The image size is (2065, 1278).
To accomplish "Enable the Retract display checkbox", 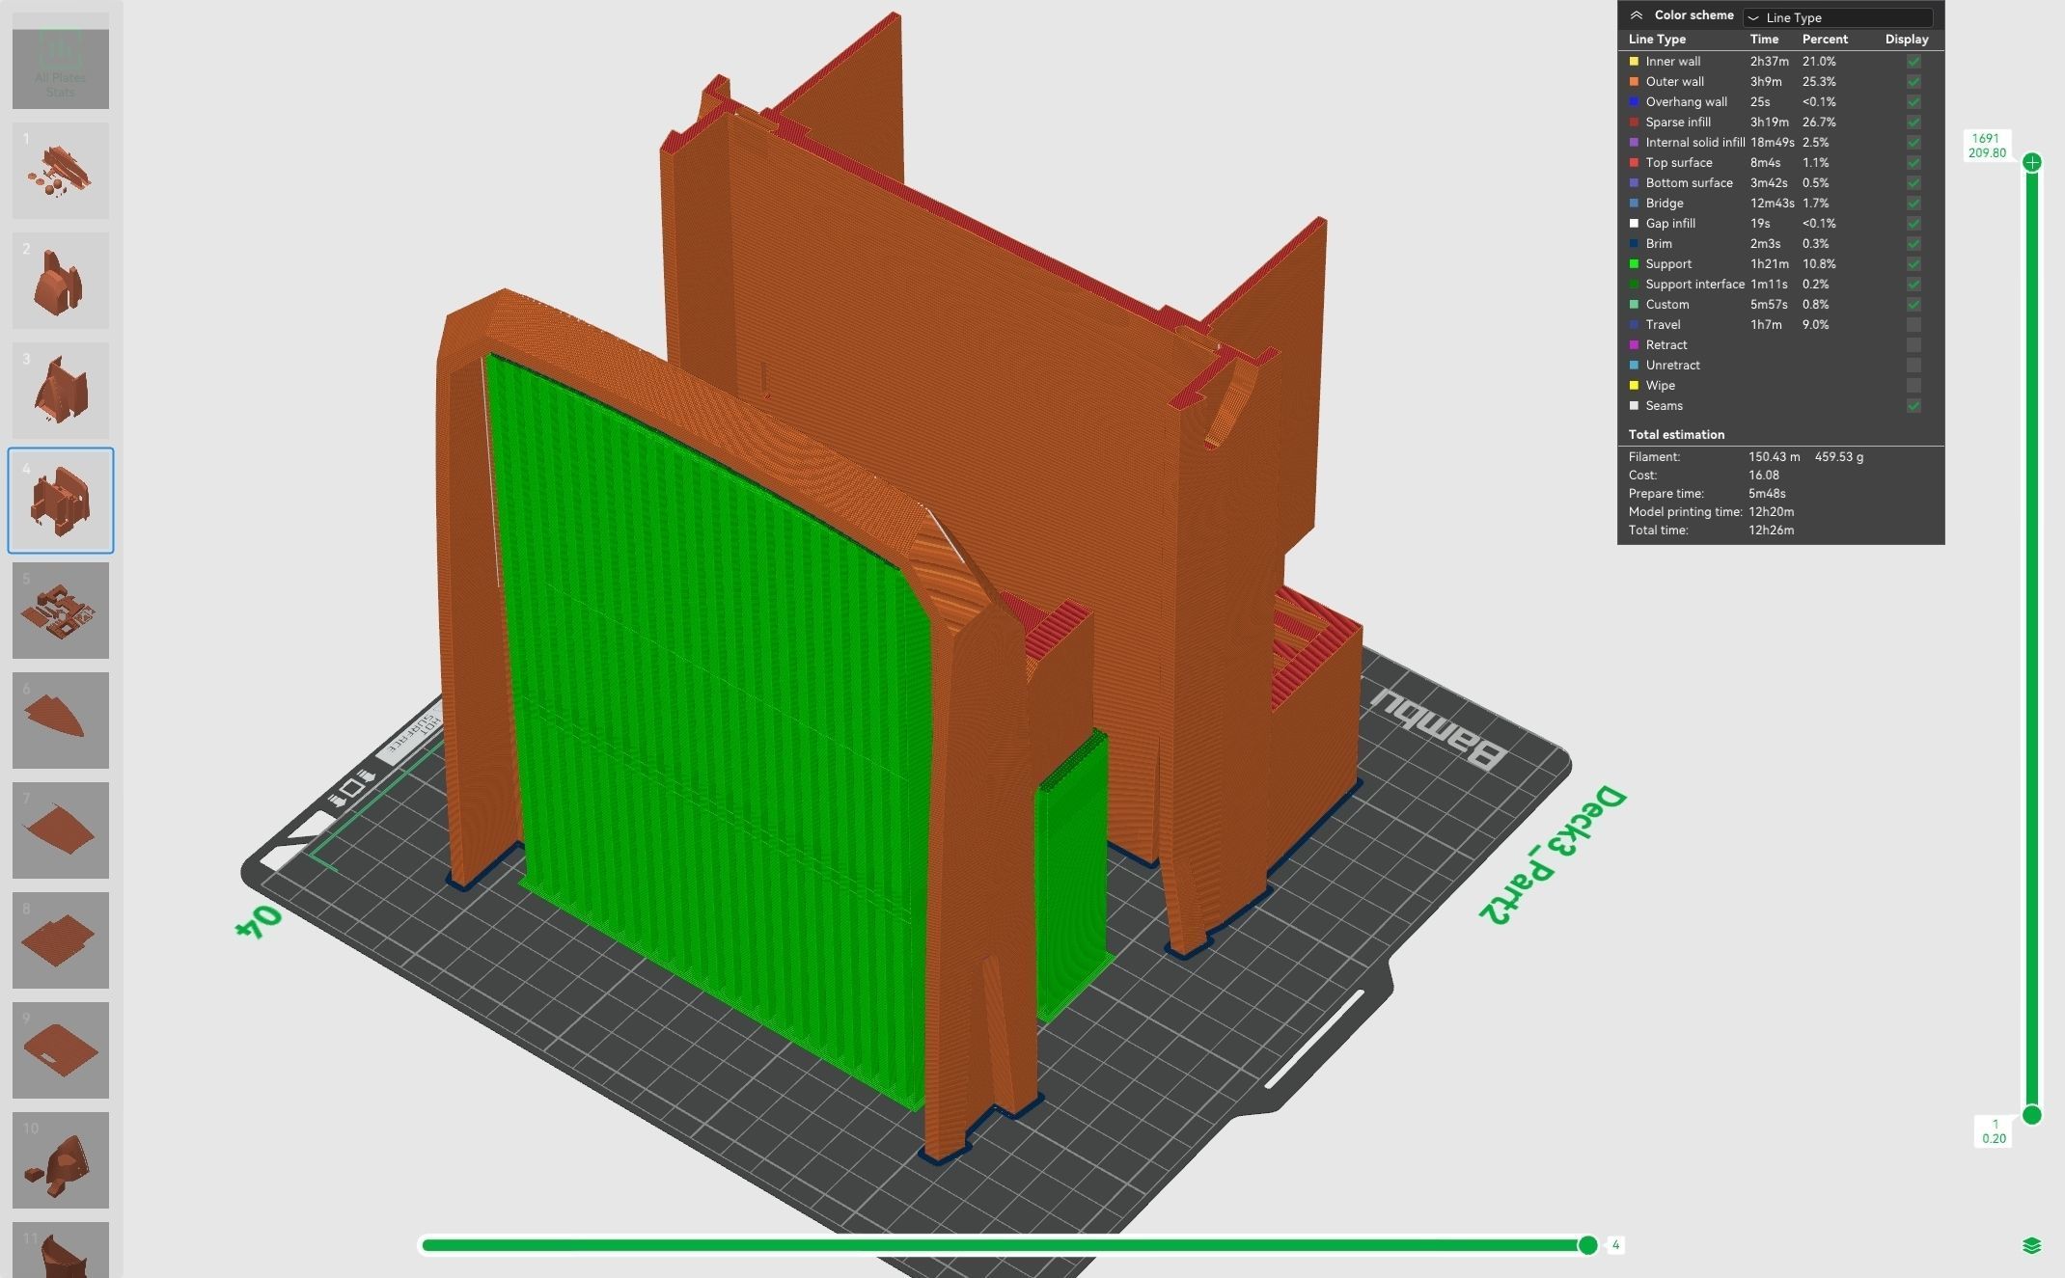I will click(1914, 345).
